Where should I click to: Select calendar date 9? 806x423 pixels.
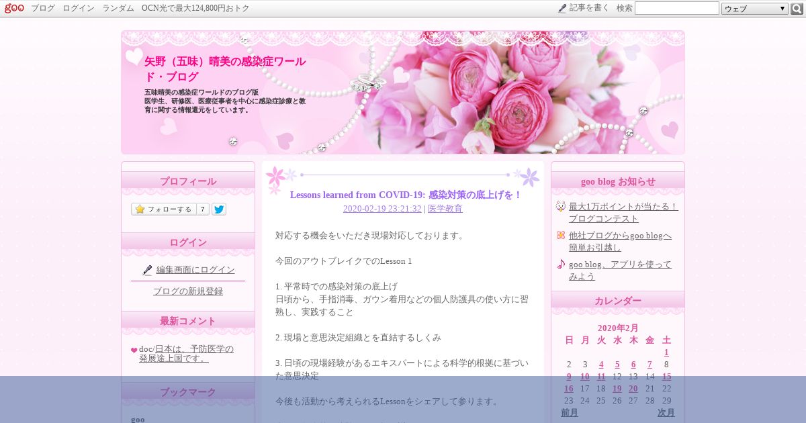(569, 377)
